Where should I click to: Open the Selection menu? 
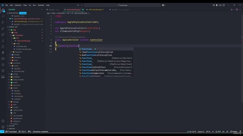(x=18, y=5)
